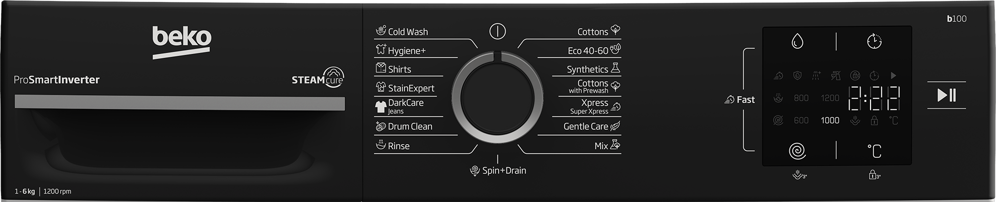This screenshot has width=996, height=202.
Task: Tap the power on/off symbol above dial
Action: [x=498, y=31]
